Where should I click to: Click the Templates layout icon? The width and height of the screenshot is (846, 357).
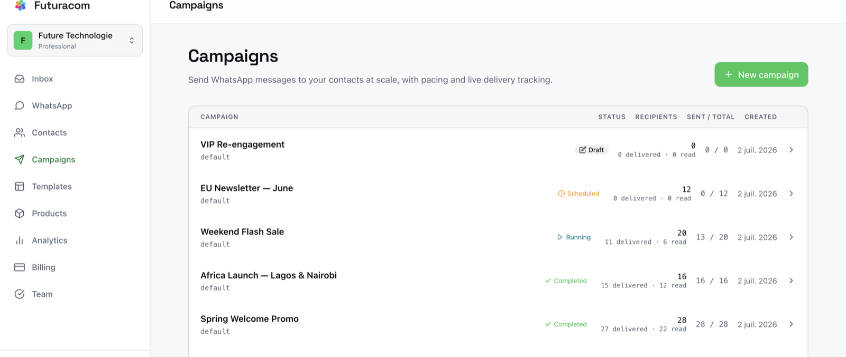(x=20, y=186)
